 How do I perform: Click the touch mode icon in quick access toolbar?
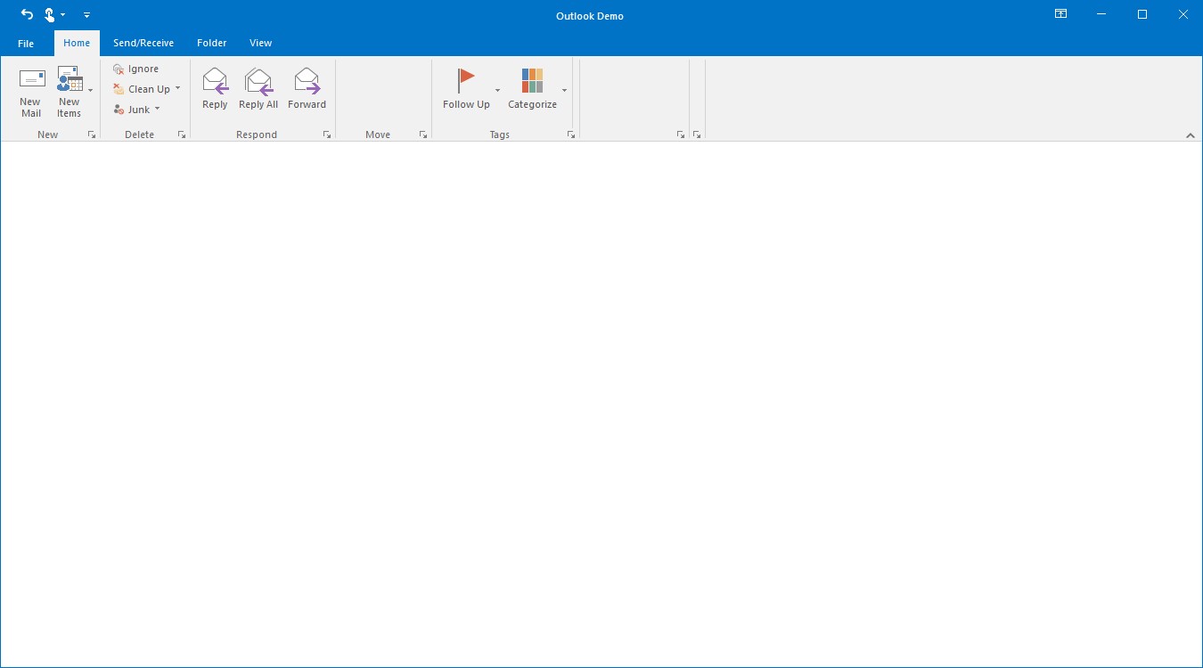click(51, 14)
